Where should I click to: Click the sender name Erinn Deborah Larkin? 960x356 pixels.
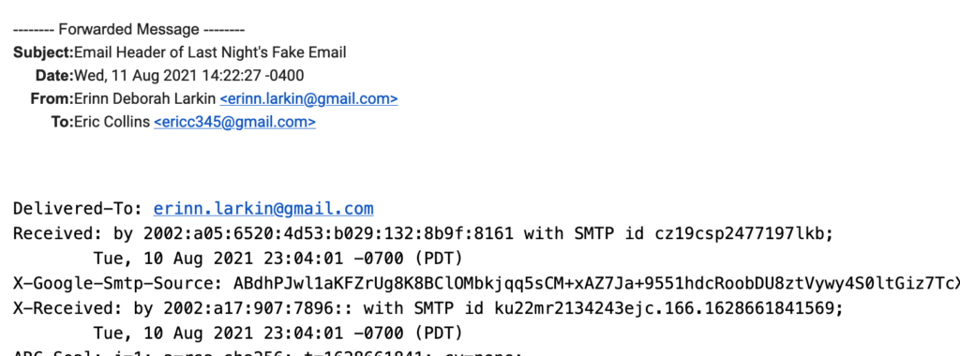click(145, 99)
